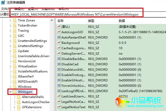The height and width of the screenshot is (111, 166).
Task: Click the ab string icon for AutoLogonSID
Action: [x=59, y=32]
